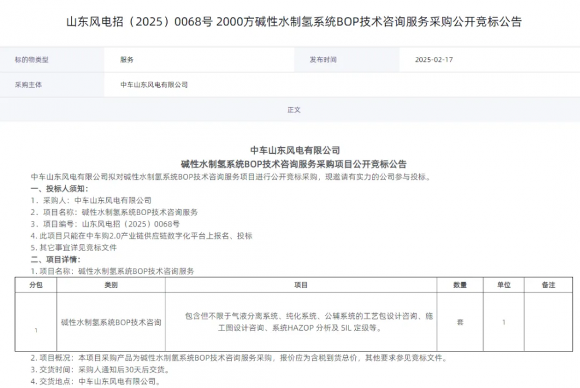Viewport: 580px width, 388px height.
Task: Select '中车山东风电有限公司' in the 采购主体 row
Action: tap(154, 85)
